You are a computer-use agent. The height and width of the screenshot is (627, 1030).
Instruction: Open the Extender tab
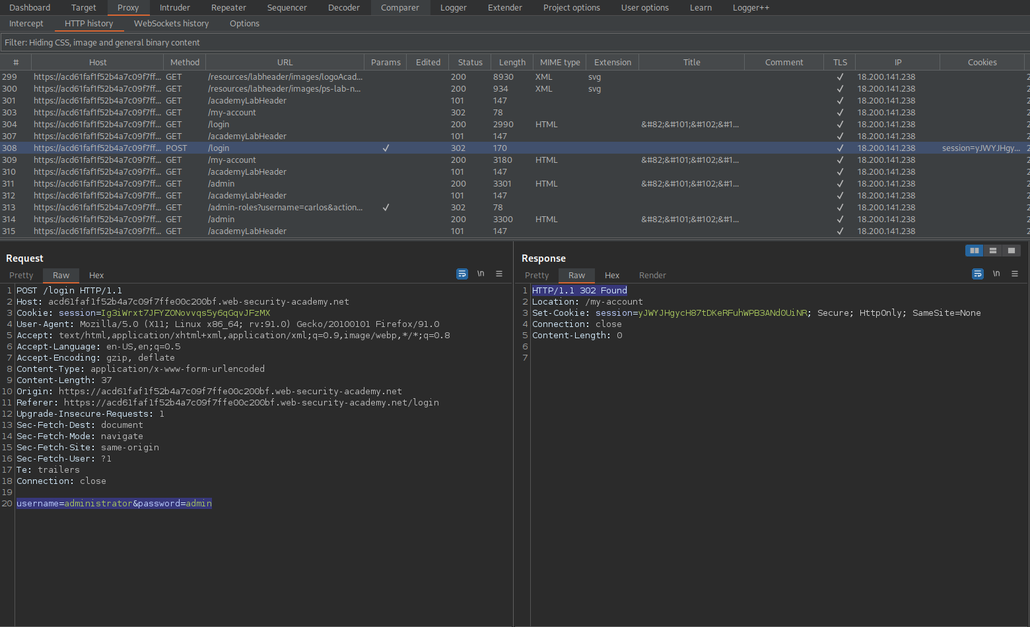click(x=505, y=8)
